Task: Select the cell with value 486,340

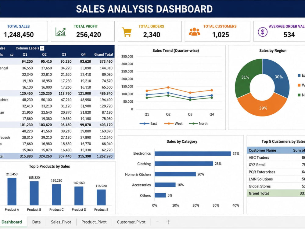Action: (106, 94)
